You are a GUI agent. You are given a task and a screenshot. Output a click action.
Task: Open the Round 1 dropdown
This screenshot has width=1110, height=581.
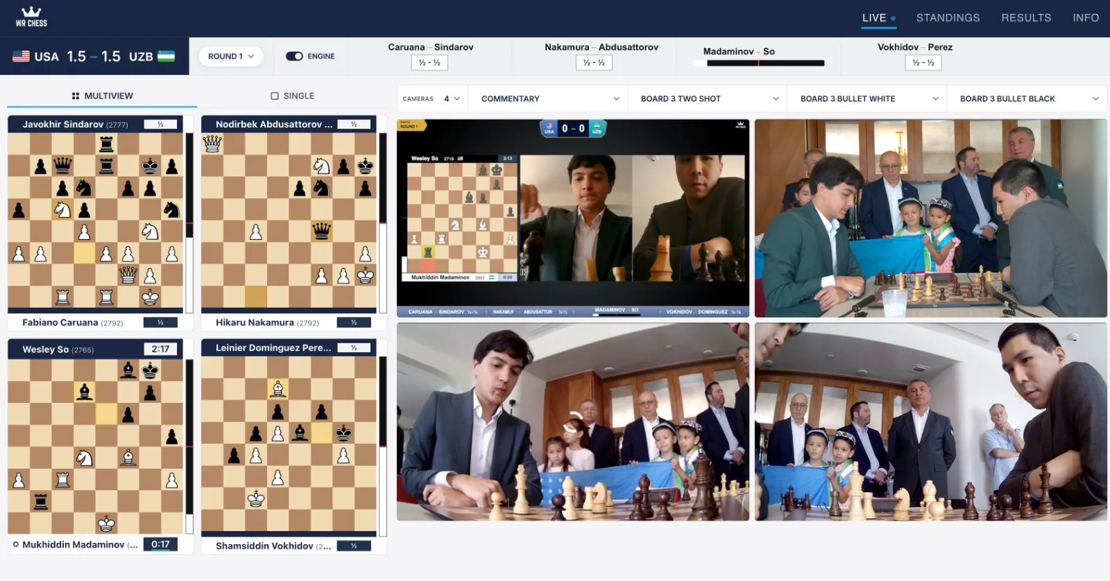pos(231,56)
